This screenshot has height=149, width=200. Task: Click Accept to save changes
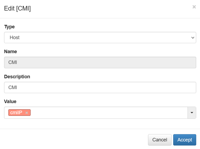[x=185, y=140]
